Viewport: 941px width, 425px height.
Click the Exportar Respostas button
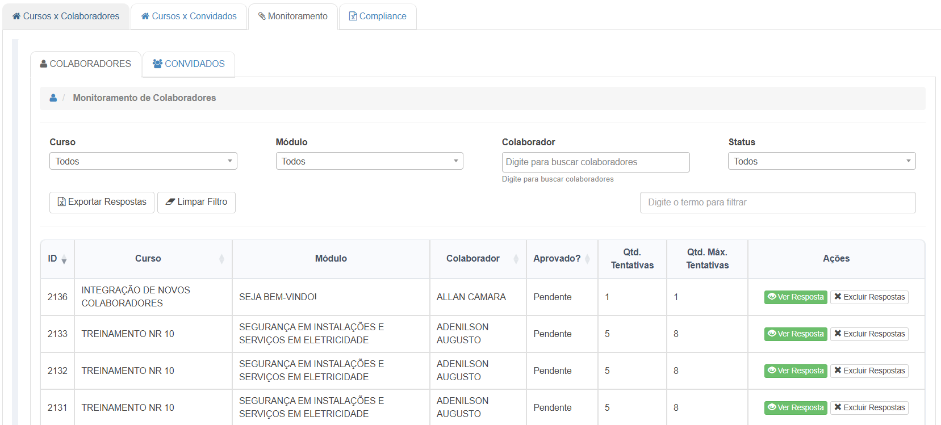[102, 203]
